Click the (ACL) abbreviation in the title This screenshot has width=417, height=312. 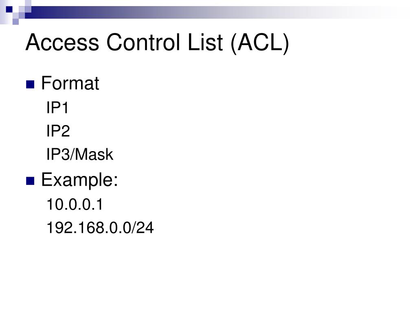tap(260, 43)
